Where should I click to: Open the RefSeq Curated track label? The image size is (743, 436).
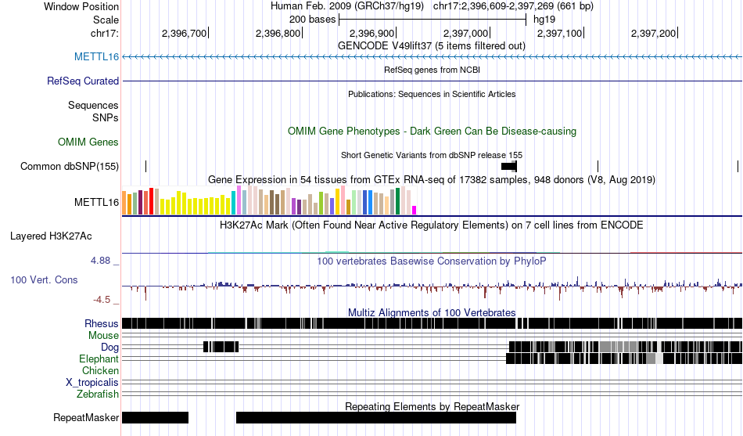[83, 81]
